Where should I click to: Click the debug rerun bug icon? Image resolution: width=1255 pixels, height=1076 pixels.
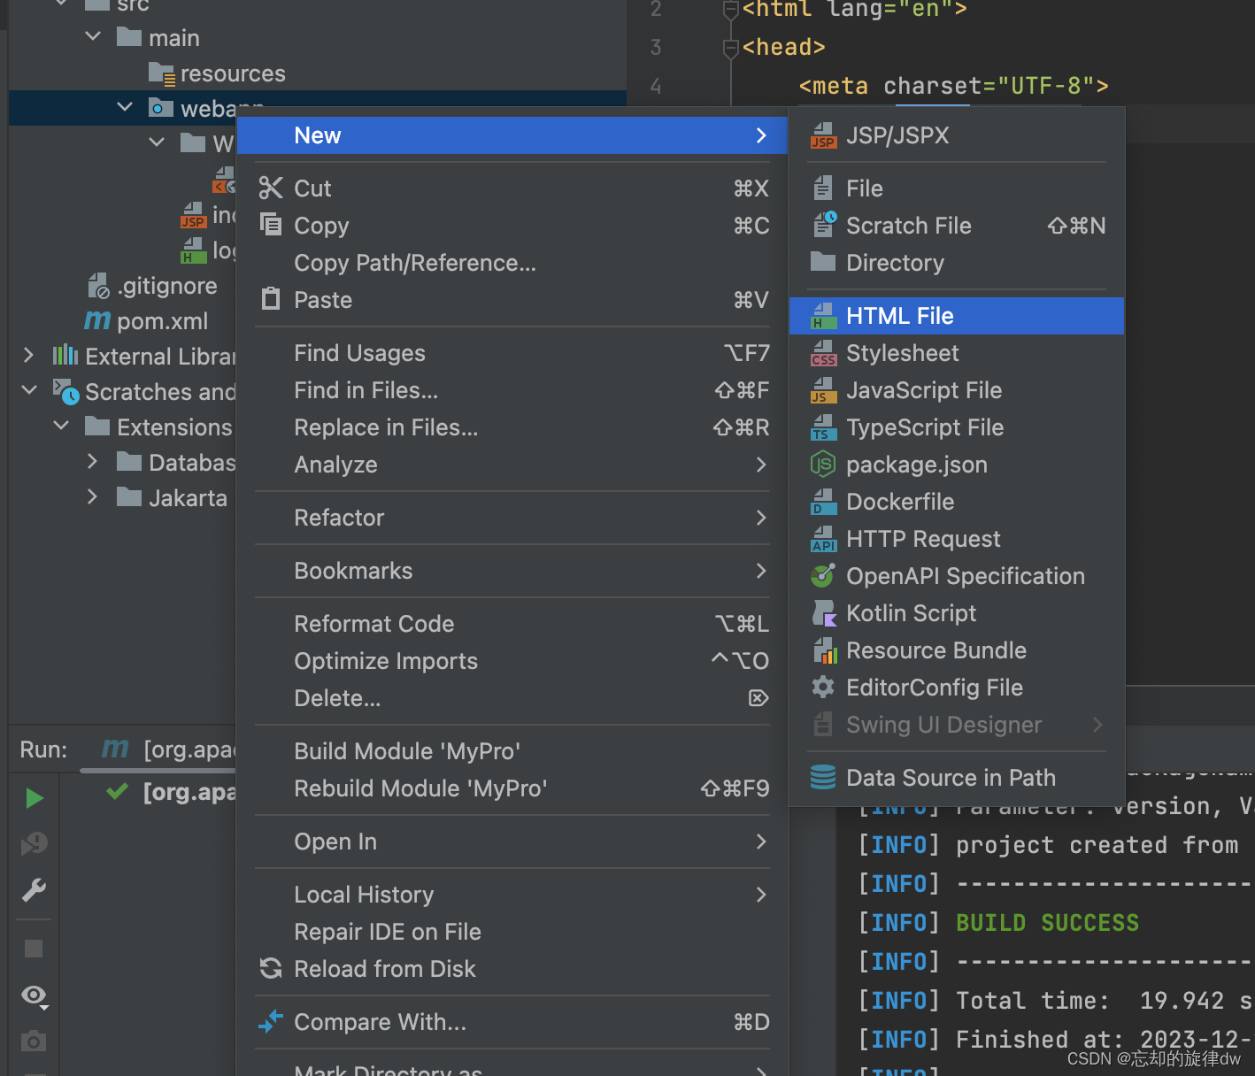35,843
